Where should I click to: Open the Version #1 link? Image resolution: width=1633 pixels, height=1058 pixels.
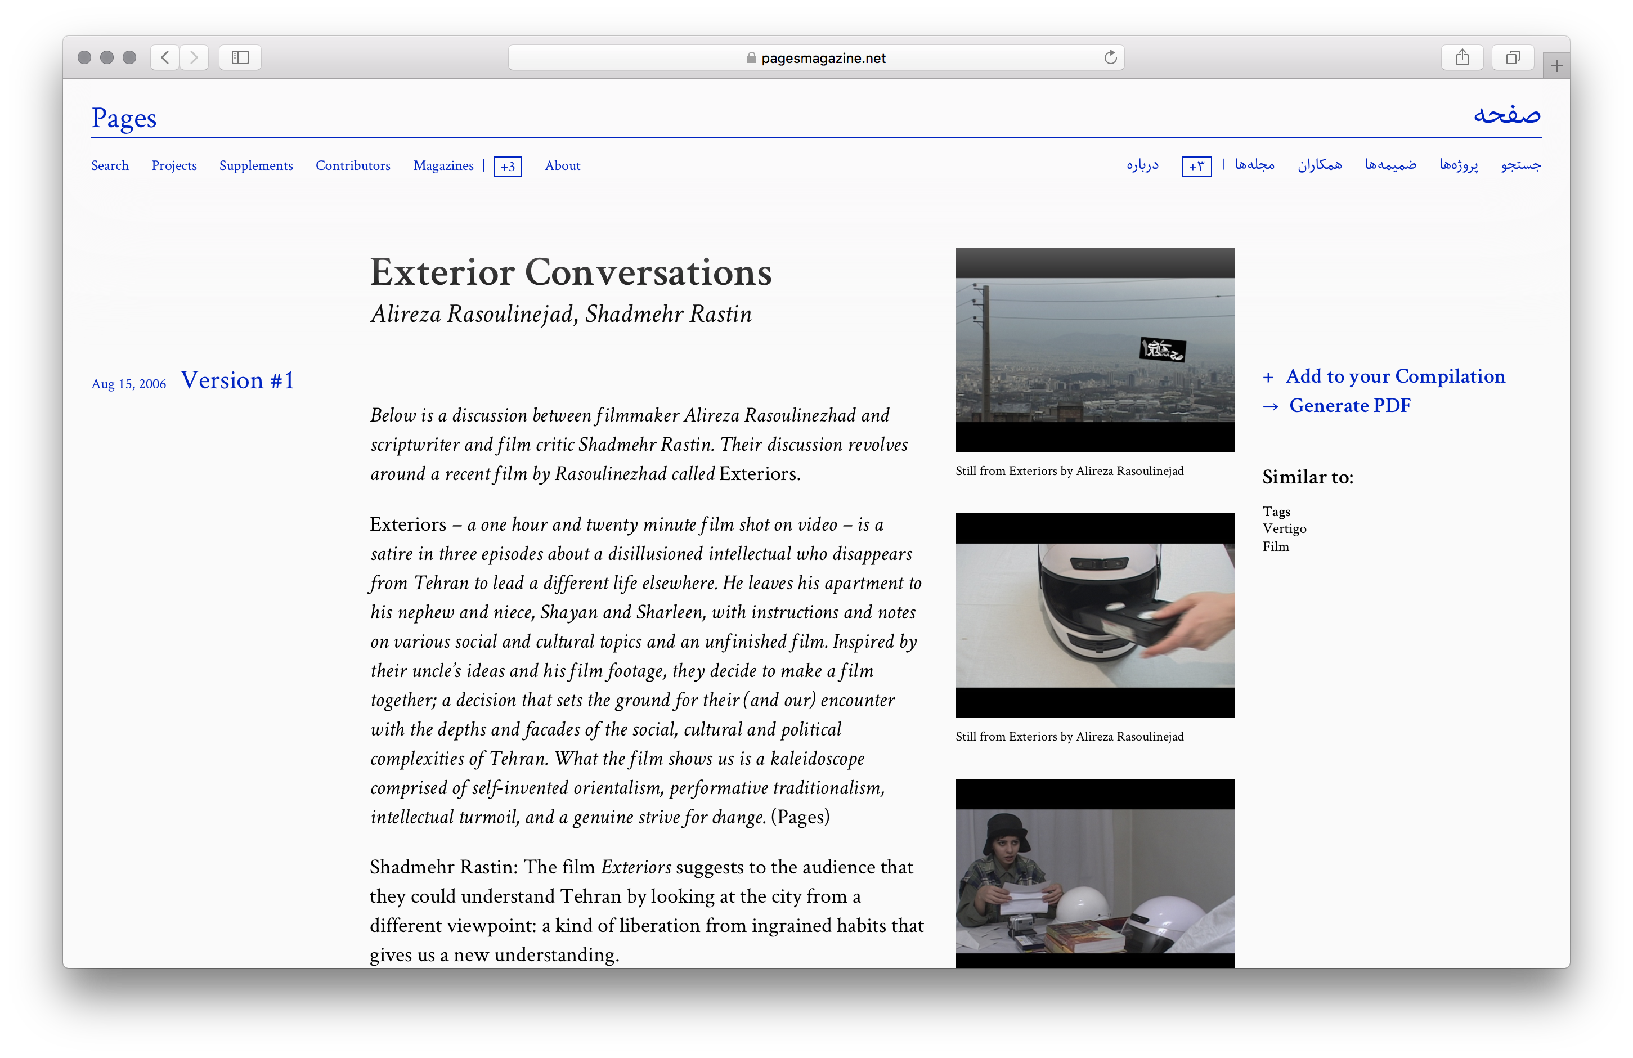[x=237, y=380]
